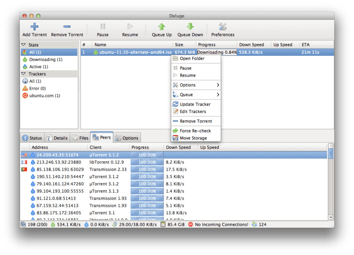Sort torrents by the Up Speed column header
The height and width of the screenshot is (255, 354).
[x=285, y=45]
